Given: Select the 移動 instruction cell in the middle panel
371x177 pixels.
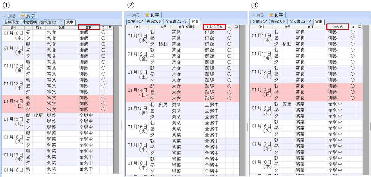Looking at the screenshot, I should click(163, 44).
